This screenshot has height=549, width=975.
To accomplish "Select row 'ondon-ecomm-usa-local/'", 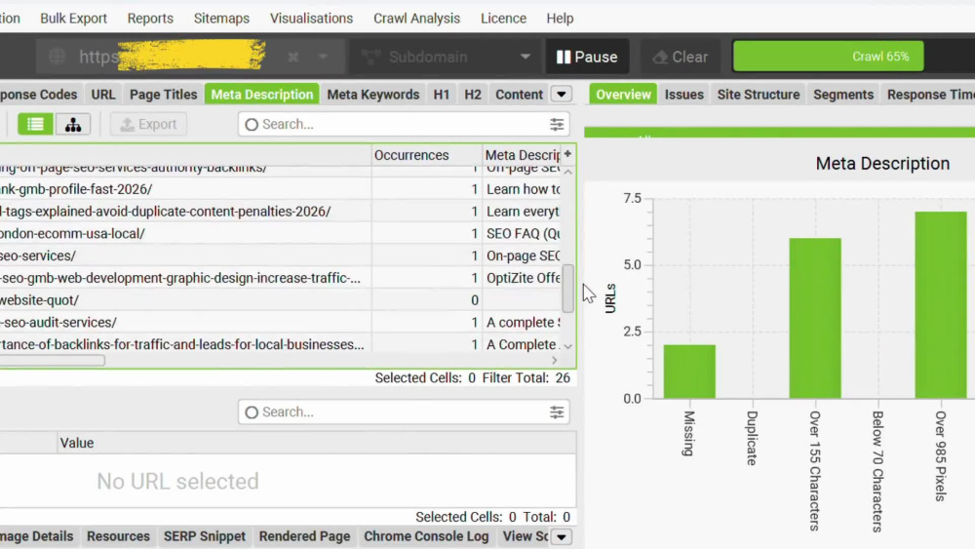I will (x=280, y=234).
